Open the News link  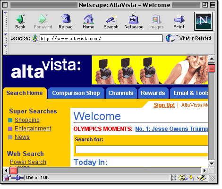[22, 137]
